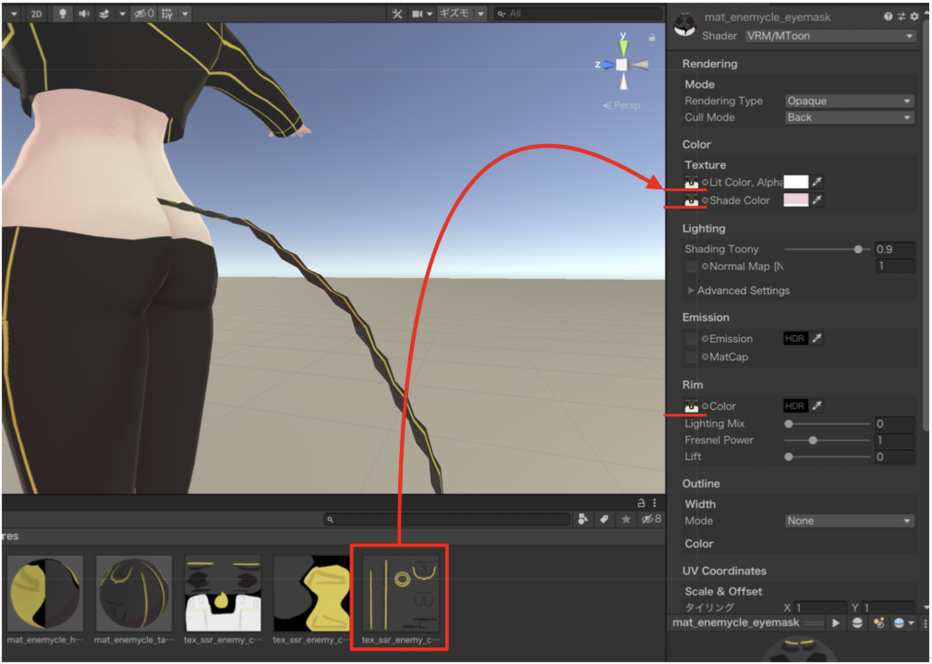This screenshot has height=664, width=932.
Task: Open component editor tools wrench icon
Action: (x=397, y=14)
